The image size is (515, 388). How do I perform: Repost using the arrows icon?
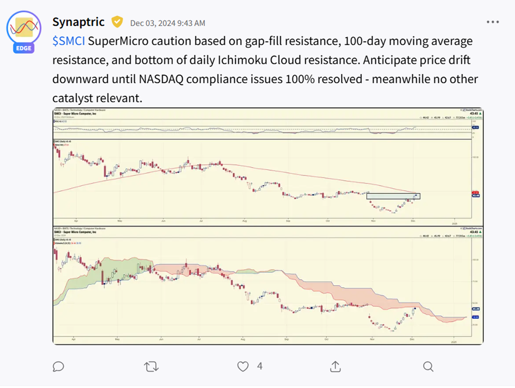(151, 366)
